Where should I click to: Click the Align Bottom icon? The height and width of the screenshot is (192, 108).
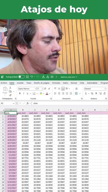pyautogui.click(x=63, y=88)
